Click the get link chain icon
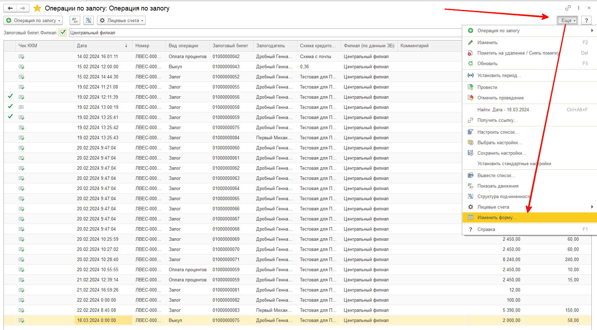This screenshot has height=330, width=597. [568, 8]
